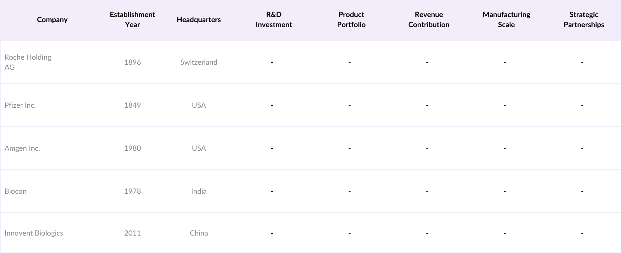Click the Strategic Partnerships column header
This screenshot has height=253, width=621.
[x=584, y=20]
